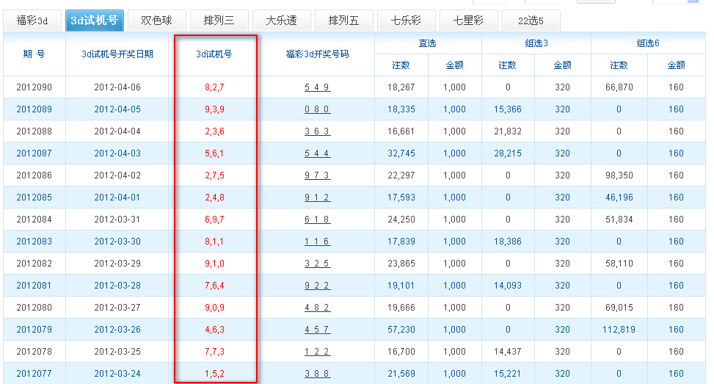Viewport: 714px width, 384px height.
Task: Open winning number link 5 4 4
Action: [318, 153]
